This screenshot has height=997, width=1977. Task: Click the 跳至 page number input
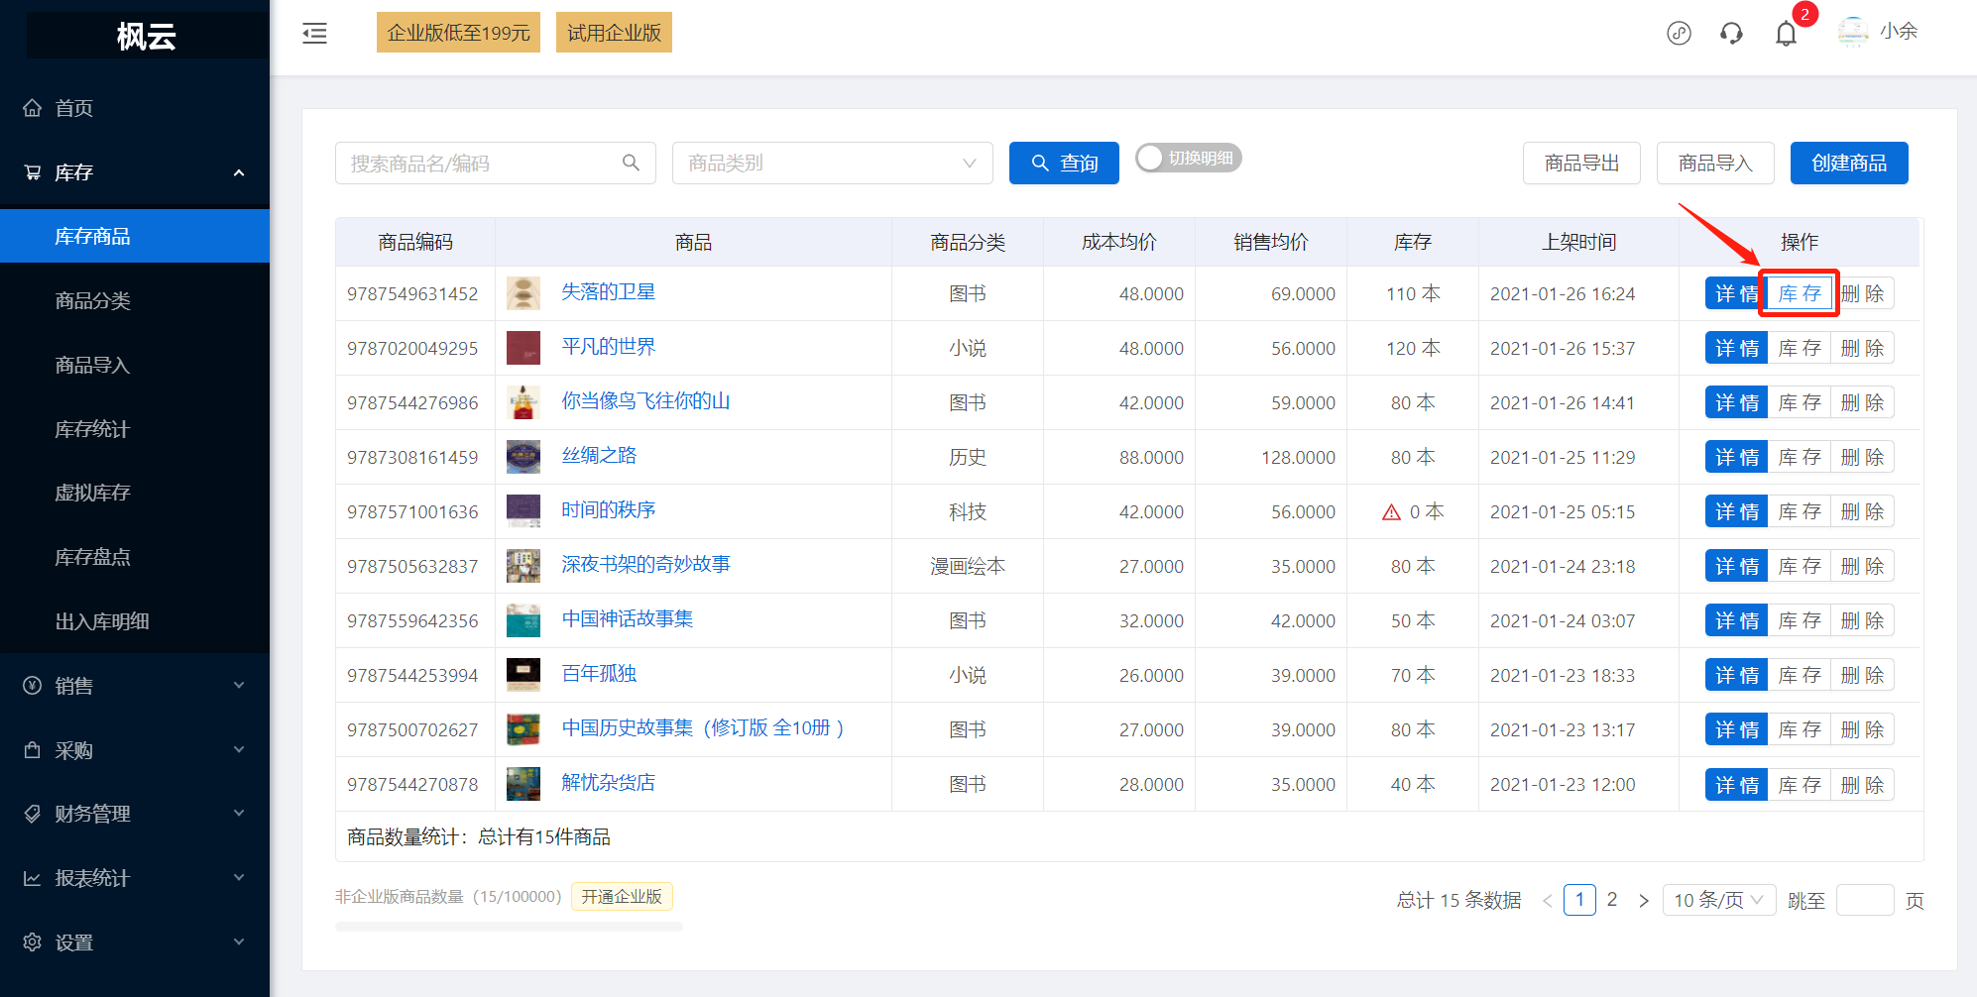(x=1865, y=900)
